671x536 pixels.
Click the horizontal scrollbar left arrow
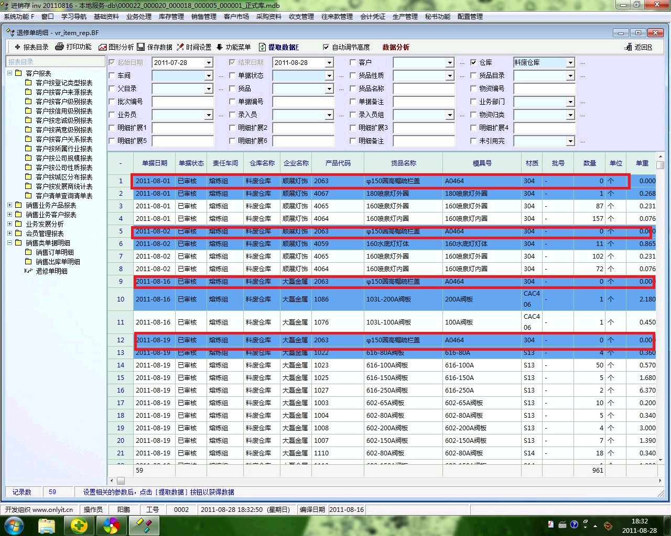112,481
